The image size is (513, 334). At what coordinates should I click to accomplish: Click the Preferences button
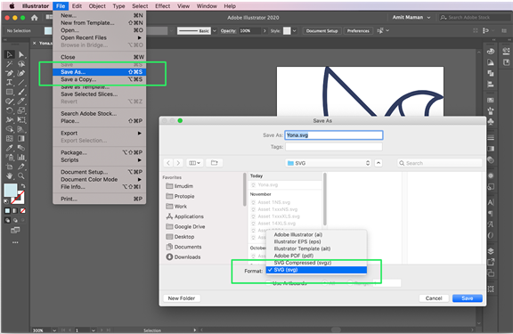tap(358, 31)
